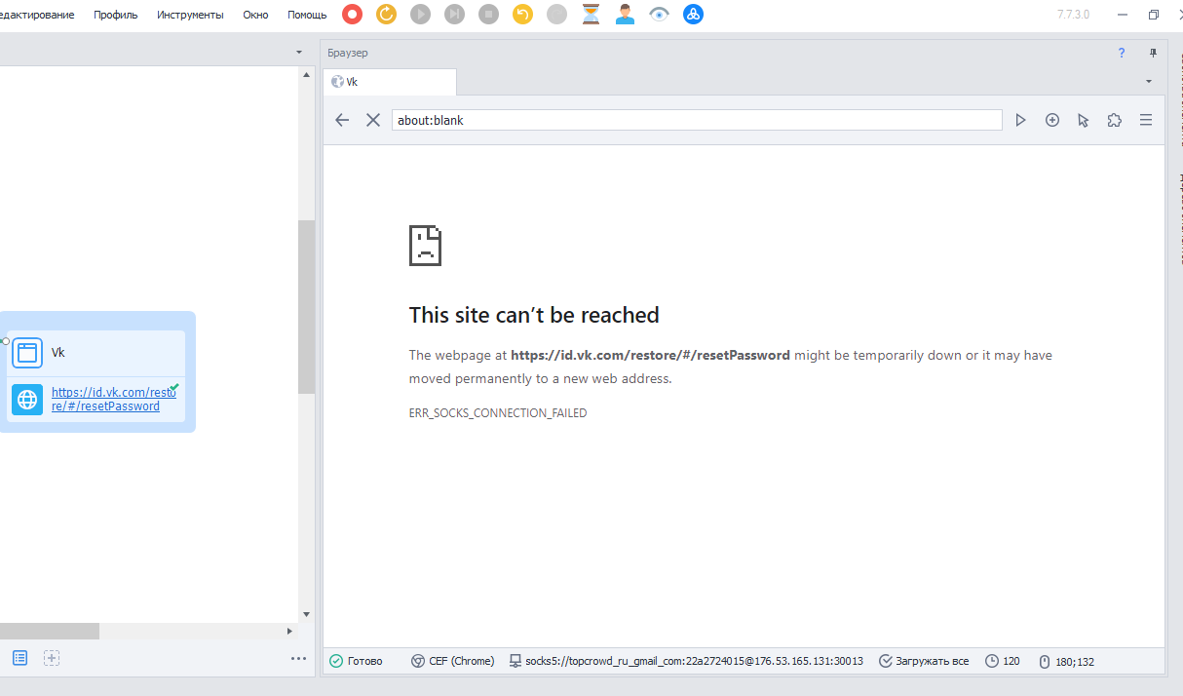
Task: Open the profile person icon
Action: (x=626, y=14)
